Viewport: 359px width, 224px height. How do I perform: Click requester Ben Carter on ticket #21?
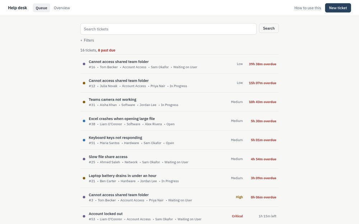pyautogui.click(x=108, y=181)
